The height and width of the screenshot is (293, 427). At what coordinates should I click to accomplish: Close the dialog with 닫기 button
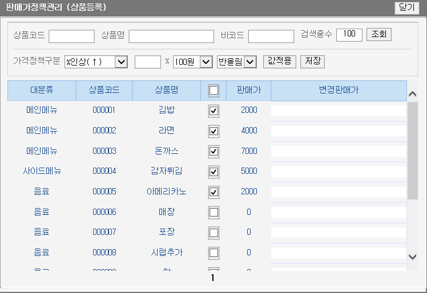[x=407, y=8]
